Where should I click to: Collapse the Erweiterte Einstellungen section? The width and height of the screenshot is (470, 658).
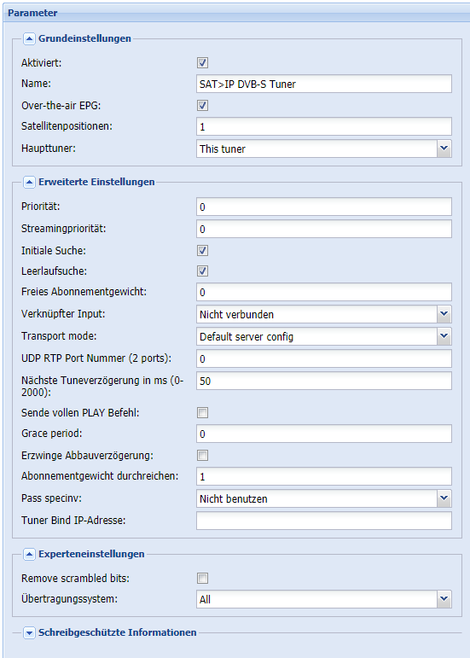coord(29,182)
